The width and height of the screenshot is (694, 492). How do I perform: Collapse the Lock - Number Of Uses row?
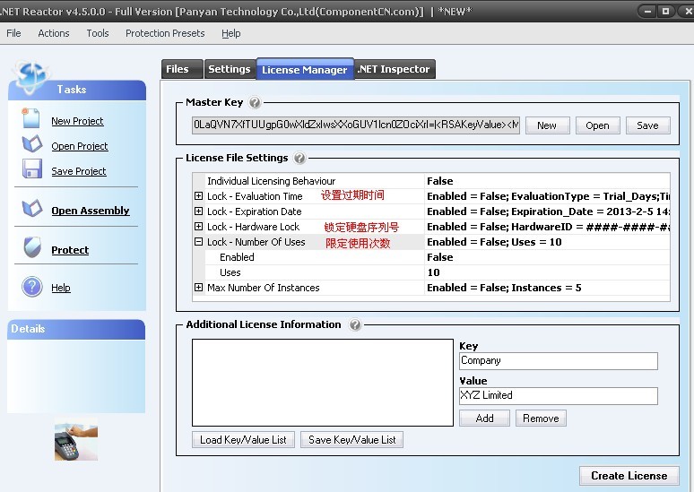click(199, 242)
